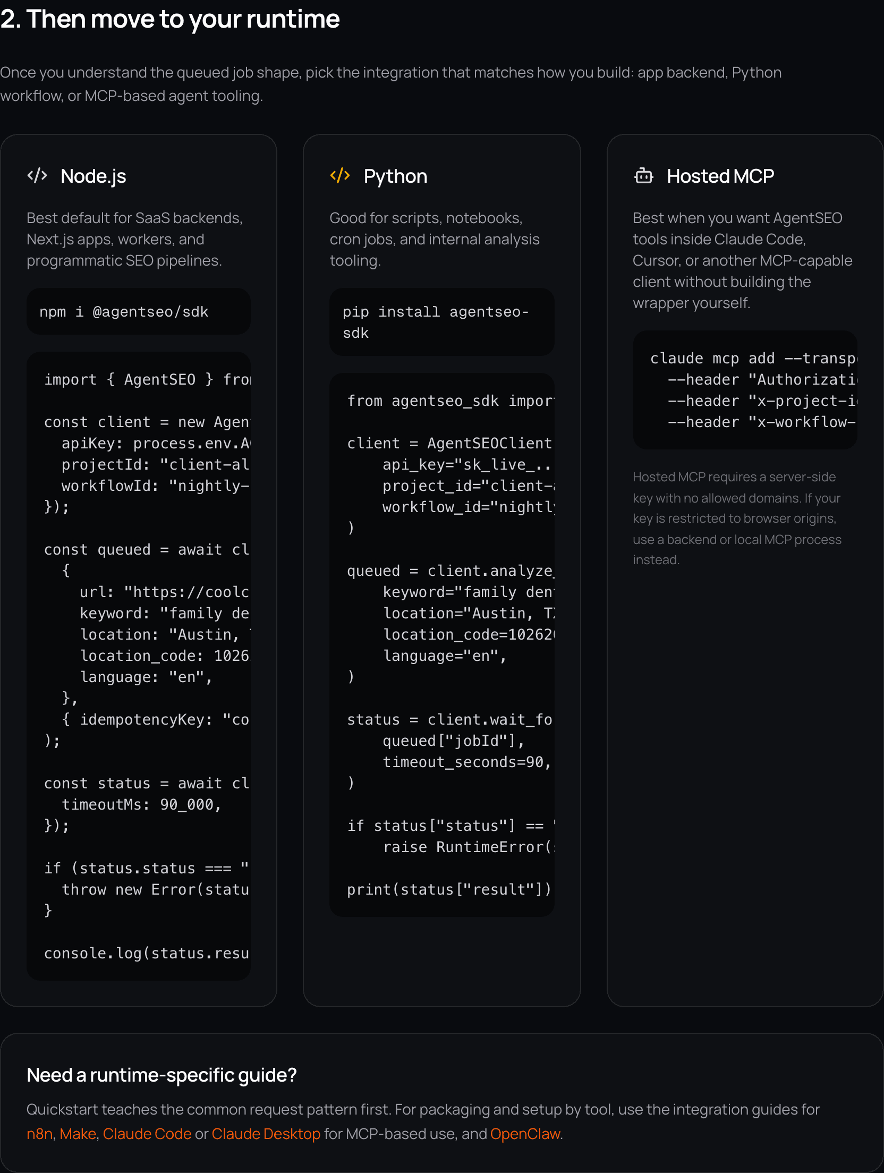Viewport: 884px width, 1173px height.
Task: Click the '2. Then move to your runtime' heading
Action: click(170, 19)
